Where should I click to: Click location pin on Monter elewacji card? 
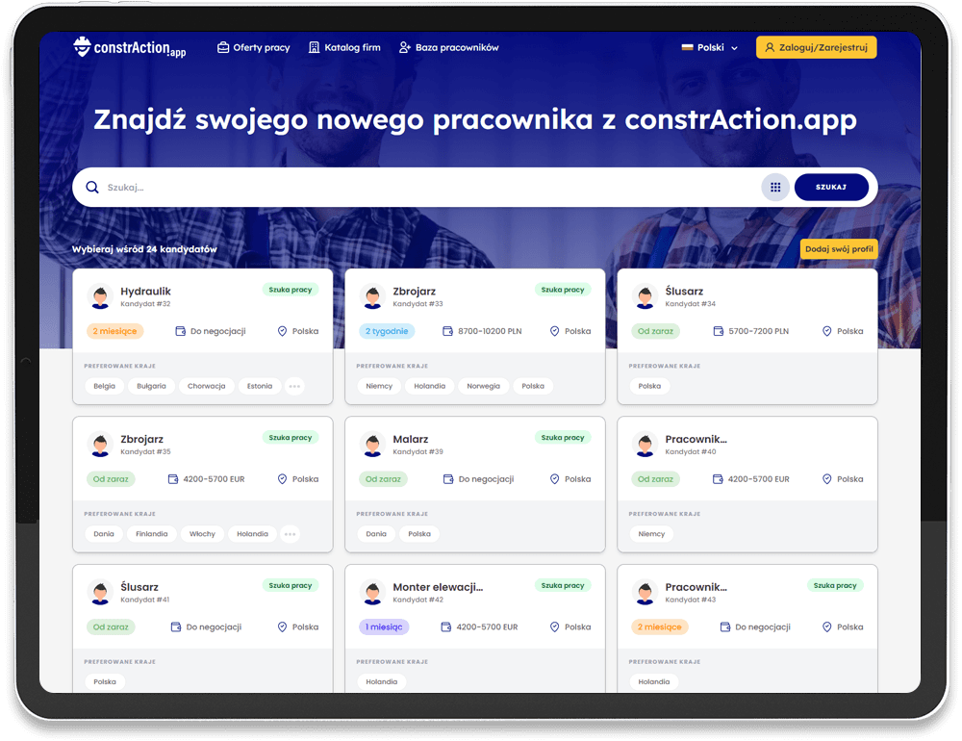pos(555,626)
